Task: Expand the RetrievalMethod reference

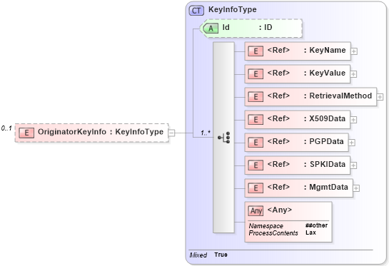Action: point(380,97)
